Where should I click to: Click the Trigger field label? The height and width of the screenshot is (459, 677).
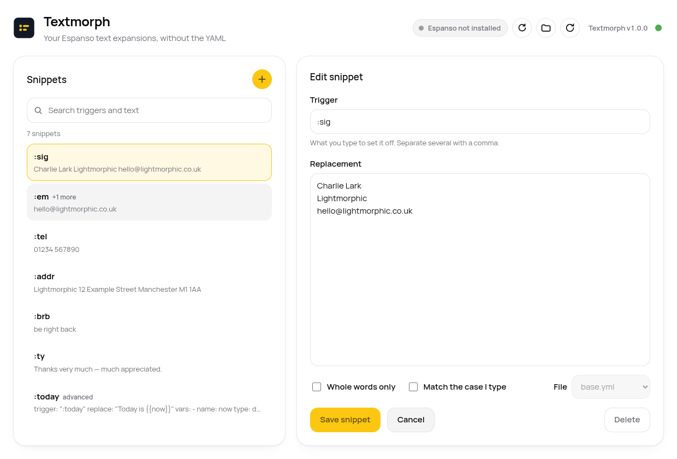coord(324,100)
